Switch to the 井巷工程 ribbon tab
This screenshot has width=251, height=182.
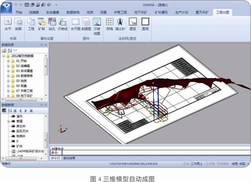pyautogui.click(x=120, y=12)
